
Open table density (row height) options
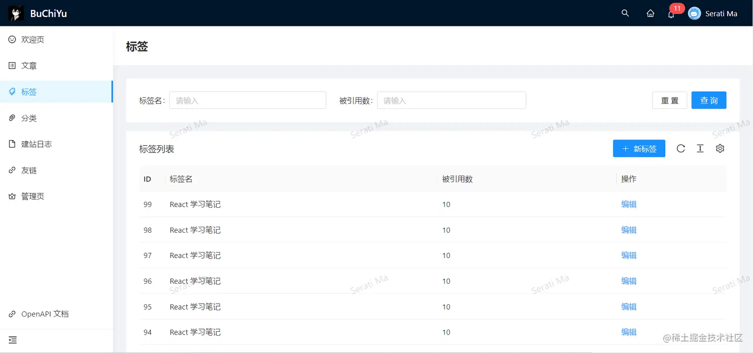pos(700,148)
